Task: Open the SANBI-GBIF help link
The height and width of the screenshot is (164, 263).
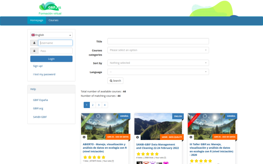Action: (x=40, y=117)
